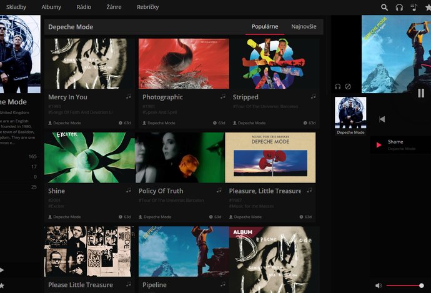431x293 pixels.
Task: Click the 165 count in the sidebar
Action: pos(32,156)
